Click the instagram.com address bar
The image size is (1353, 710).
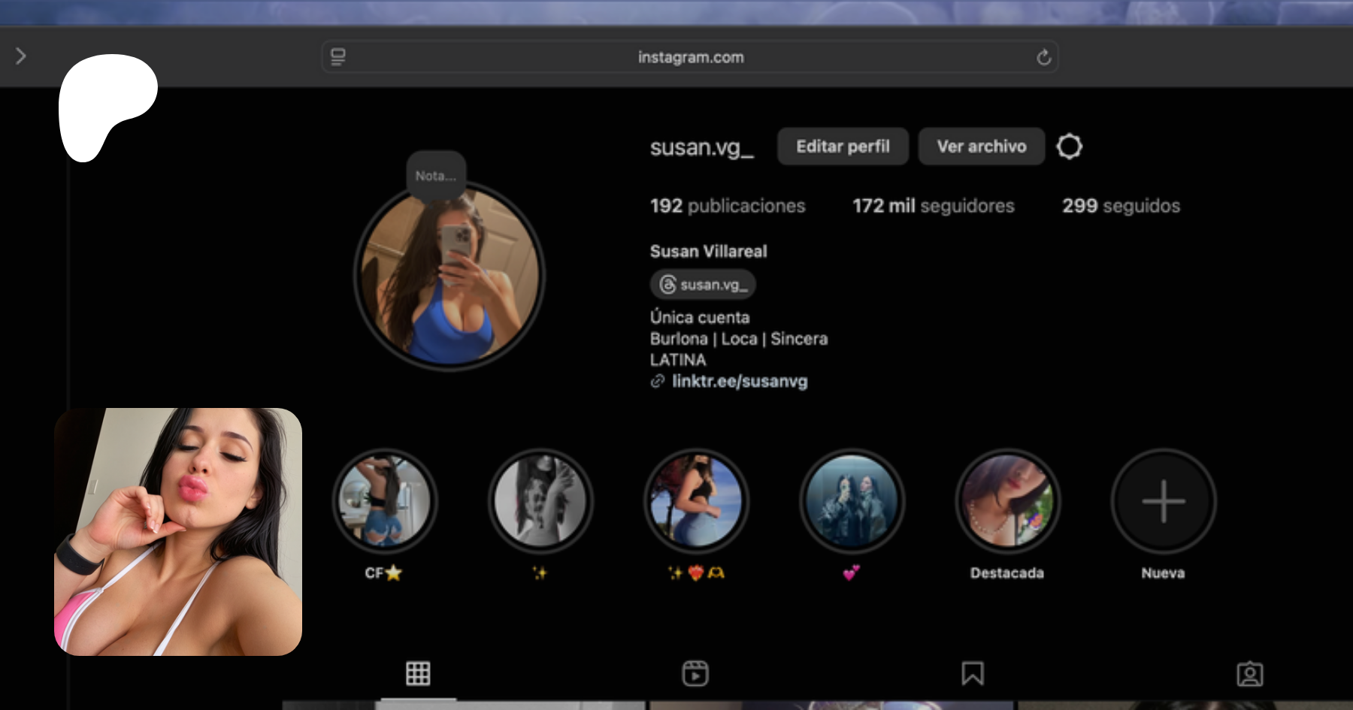tap(690, 57)
